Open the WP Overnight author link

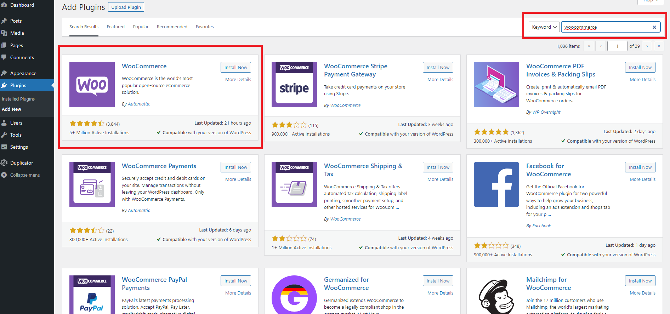pos(546,112)
